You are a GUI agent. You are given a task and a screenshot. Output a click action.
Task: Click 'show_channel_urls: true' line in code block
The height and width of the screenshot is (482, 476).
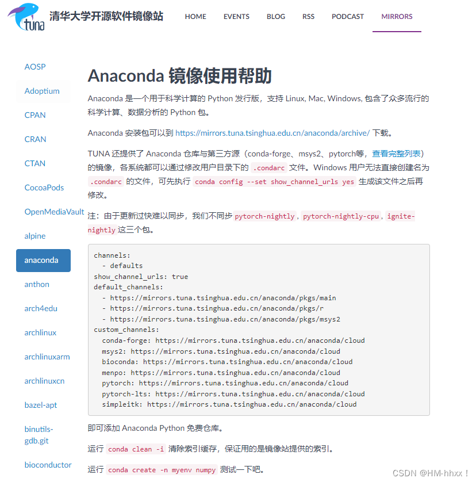(x=141, y=277)
